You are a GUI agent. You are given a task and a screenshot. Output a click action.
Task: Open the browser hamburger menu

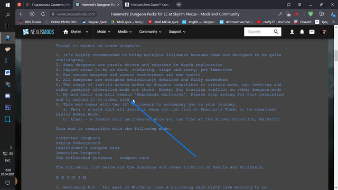pos(299,5)
